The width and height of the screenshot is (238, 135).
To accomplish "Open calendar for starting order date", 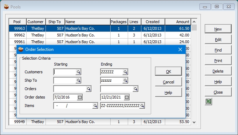I will (80, 97).
